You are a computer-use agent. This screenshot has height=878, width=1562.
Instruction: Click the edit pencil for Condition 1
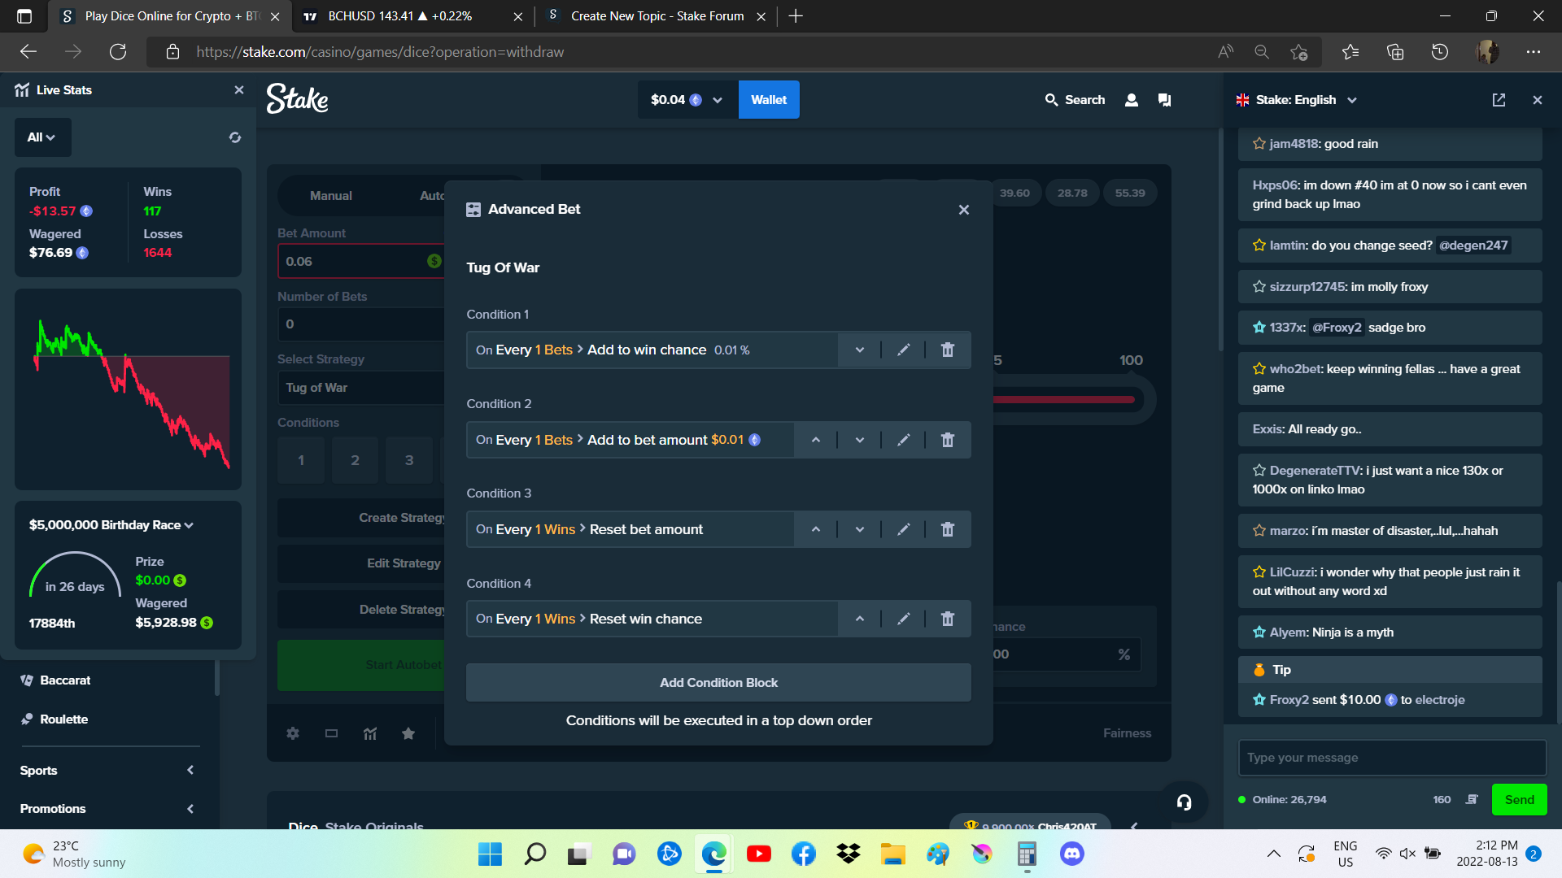pos(903,350)
